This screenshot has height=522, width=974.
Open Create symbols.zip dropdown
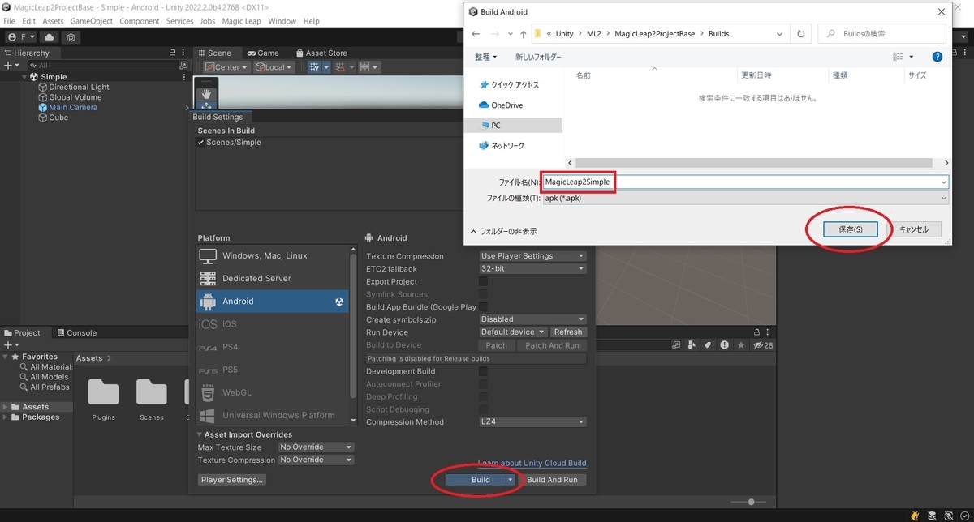pyautogui.click(x=532, y=319)
